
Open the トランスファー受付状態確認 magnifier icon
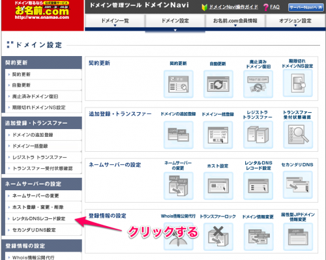[298, 135]
